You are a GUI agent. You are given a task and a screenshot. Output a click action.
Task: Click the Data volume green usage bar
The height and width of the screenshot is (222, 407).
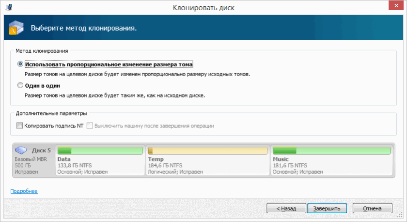pyautogui.click(x=100, y=151)
